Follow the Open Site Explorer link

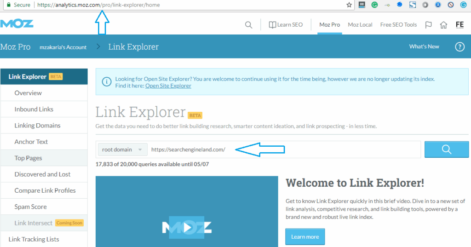168,86
